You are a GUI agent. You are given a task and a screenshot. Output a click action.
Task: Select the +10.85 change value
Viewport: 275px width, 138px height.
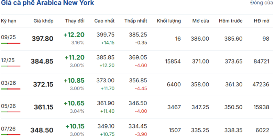pos(74,81)
